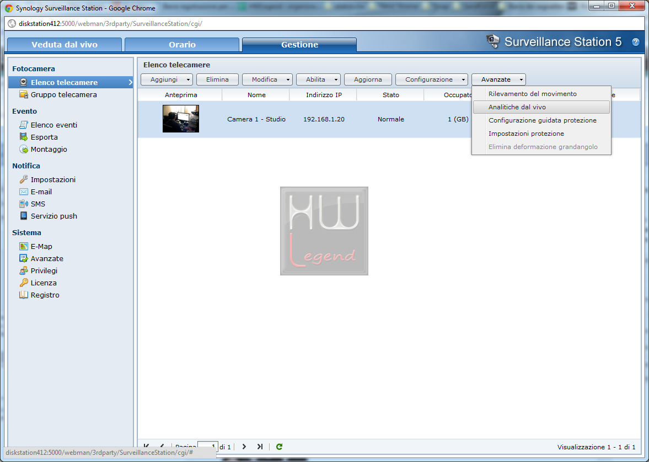Click the Camera 1 - Studio name cell
The image size is (649, 462).
[x=256, y=119]
